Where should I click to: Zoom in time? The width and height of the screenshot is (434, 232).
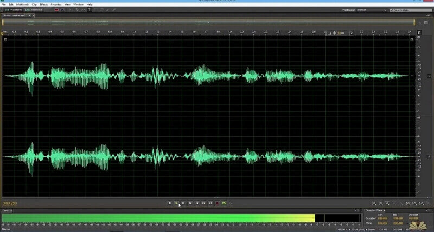[x=387, y=203]
